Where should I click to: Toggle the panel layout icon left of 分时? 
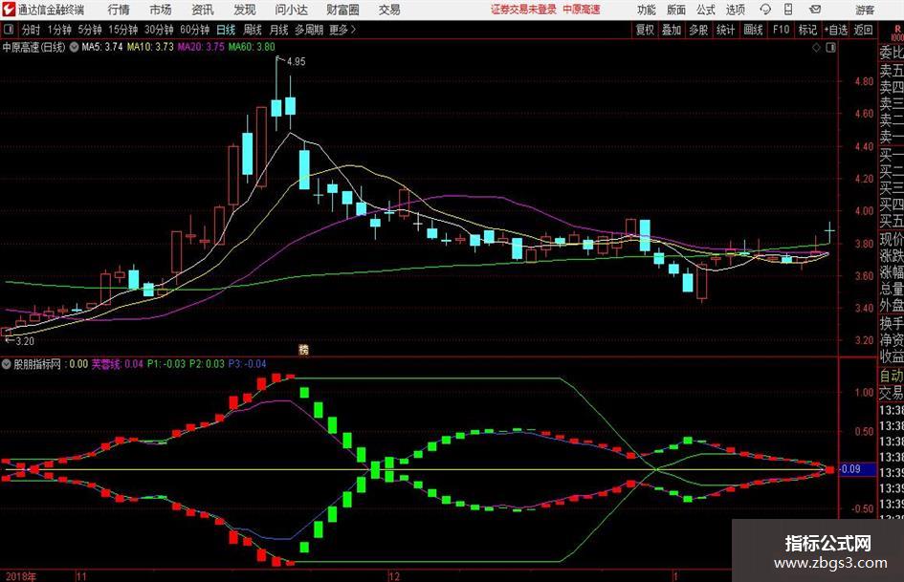[8, 29]
